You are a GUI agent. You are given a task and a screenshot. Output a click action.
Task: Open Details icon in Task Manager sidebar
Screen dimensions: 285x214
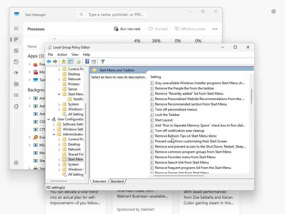pos(16,95)
